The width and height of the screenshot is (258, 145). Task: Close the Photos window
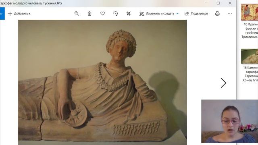230,3
